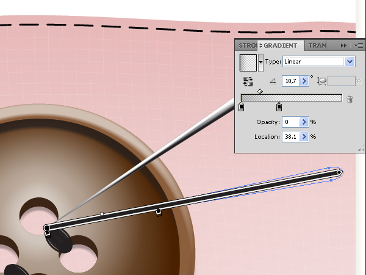Image resolution: width=366 pixels, height=275 pixels.
Task: Open gradient swatch presets dropdown arrow
Action: (260, 62)
